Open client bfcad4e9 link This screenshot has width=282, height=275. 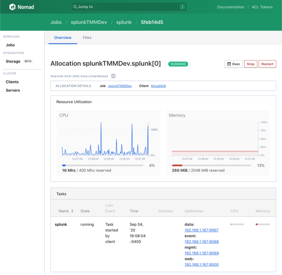tap(158, 86)
